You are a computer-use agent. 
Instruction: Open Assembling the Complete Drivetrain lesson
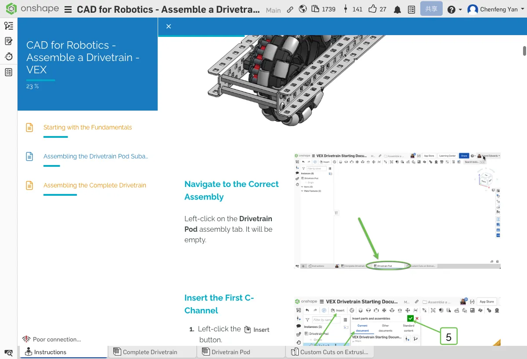(x=94, y=185)
